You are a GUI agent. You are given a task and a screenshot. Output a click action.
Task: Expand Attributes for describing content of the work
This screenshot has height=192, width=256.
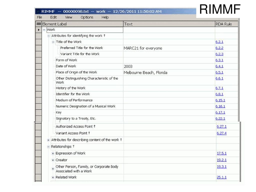tap(48, 140)
